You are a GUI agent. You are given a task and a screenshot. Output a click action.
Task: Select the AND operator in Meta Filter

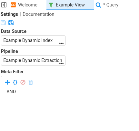11,92
